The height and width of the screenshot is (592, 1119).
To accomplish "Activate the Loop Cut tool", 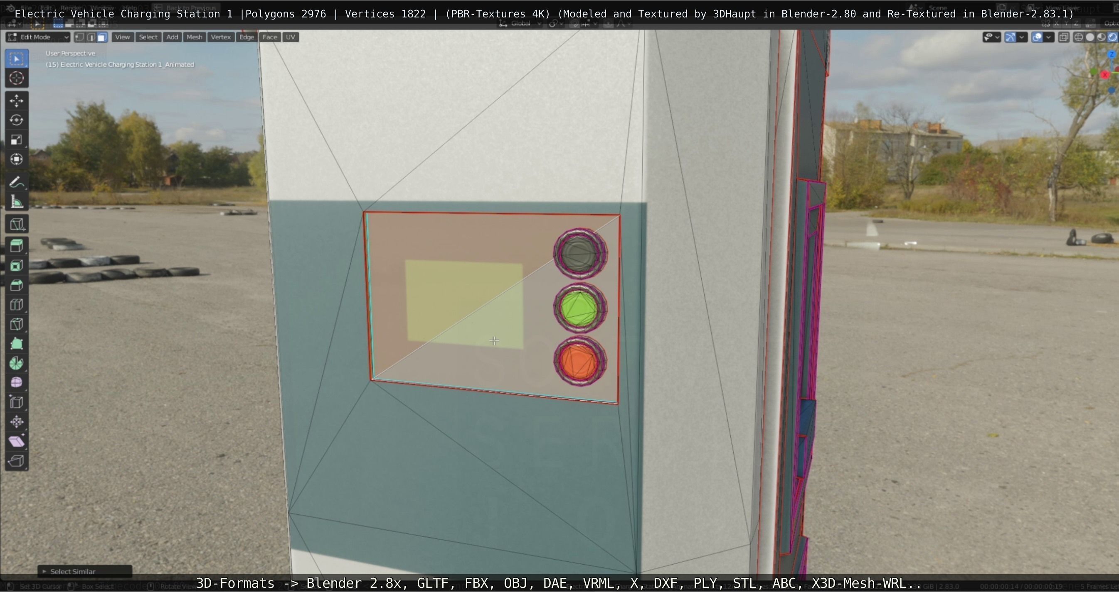I will click(17, 305).
